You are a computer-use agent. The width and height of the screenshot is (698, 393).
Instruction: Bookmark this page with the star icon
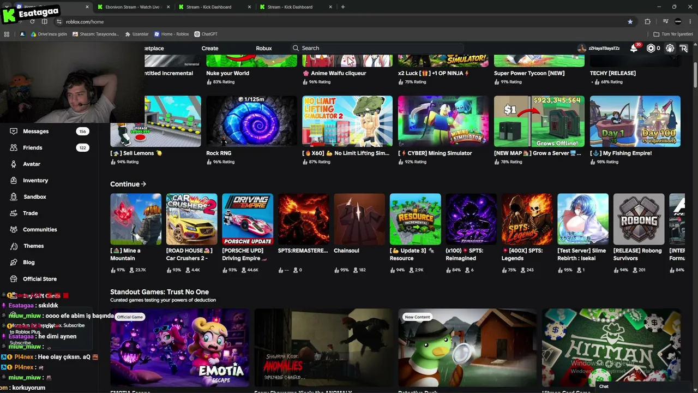pyautogui.click(x=630, y=22)
